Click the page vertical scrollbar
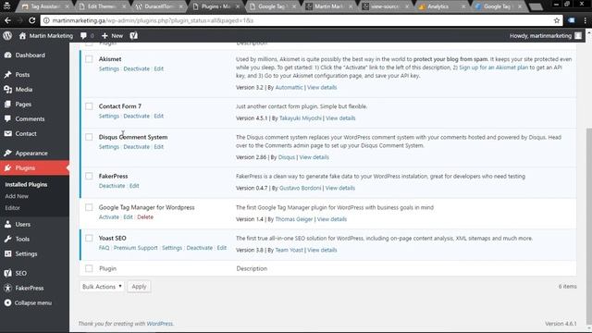 [588, 227]
